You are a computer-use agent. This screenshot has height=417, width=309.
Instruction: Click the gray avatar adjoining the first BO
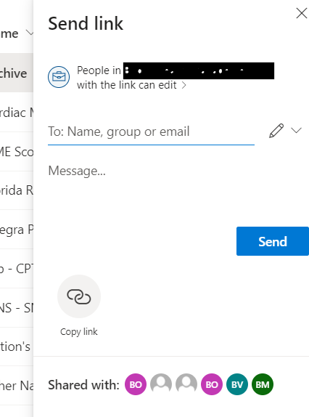pyautogui.click(x=161, y=384)
